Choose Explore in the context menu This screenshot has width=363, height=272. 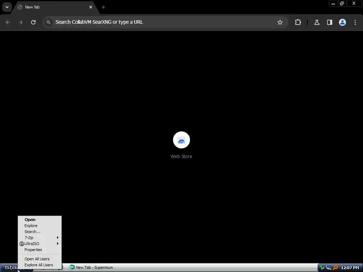(x=40, y=226)
